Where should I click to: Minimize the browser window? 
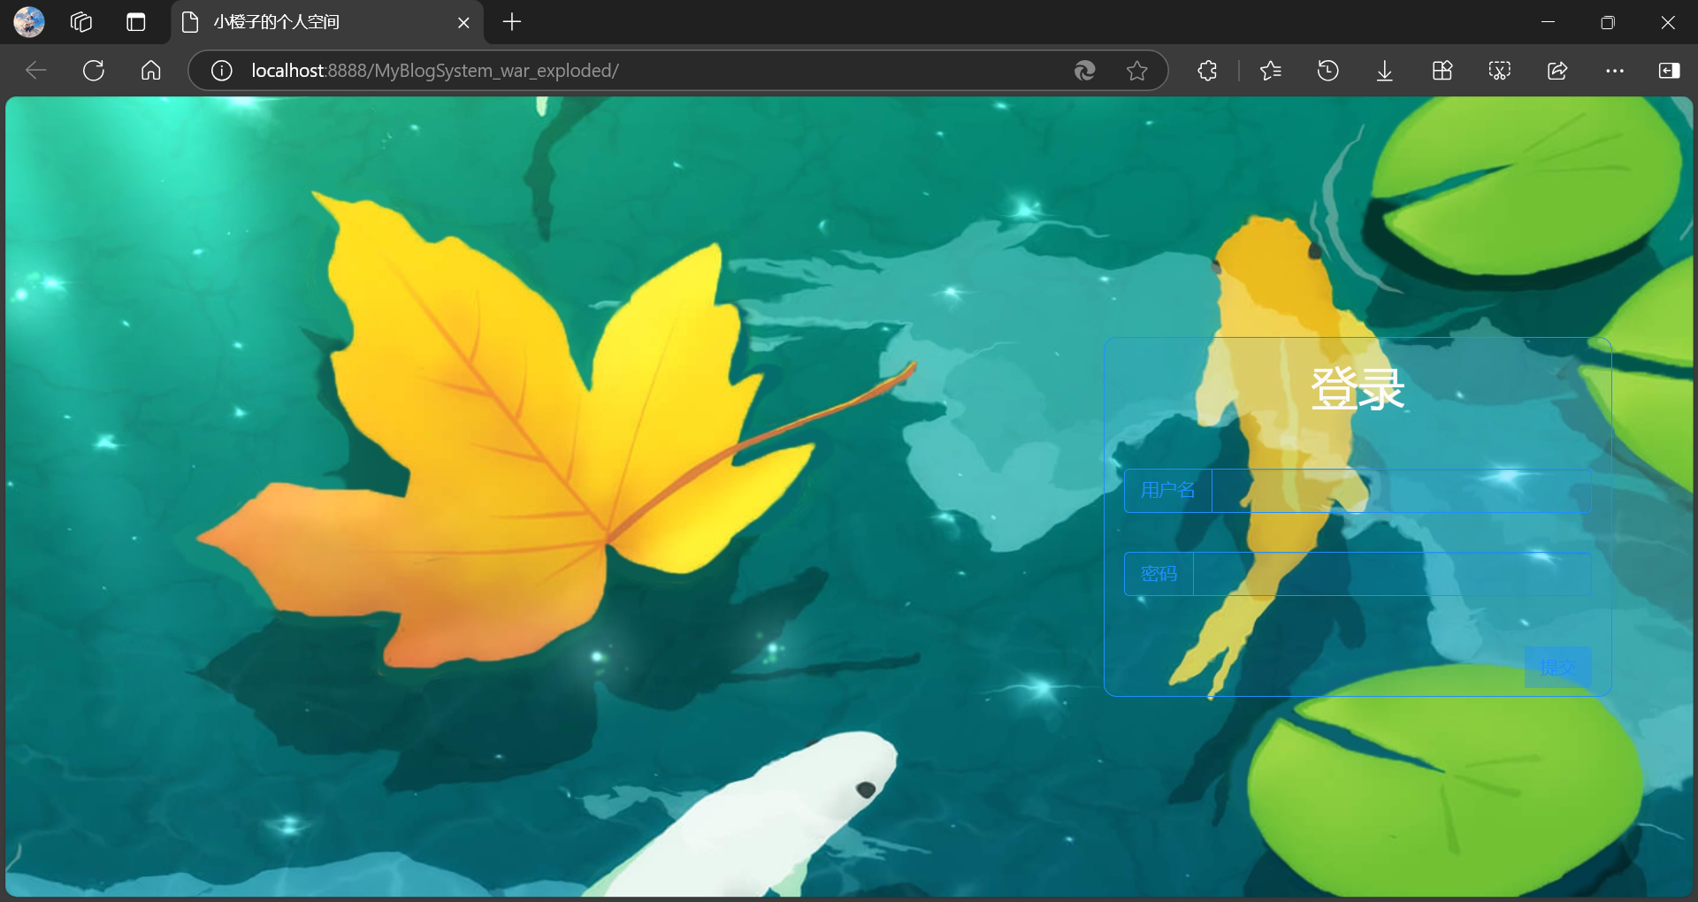tap(1548, 22)
